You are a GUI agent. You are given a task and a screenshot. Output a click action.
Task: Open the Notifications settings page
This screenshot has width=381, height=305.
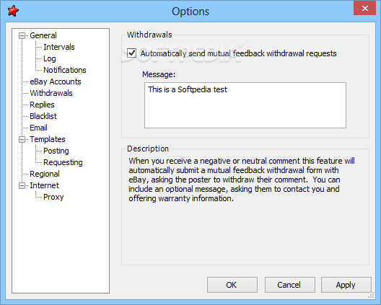coord(65,70)
